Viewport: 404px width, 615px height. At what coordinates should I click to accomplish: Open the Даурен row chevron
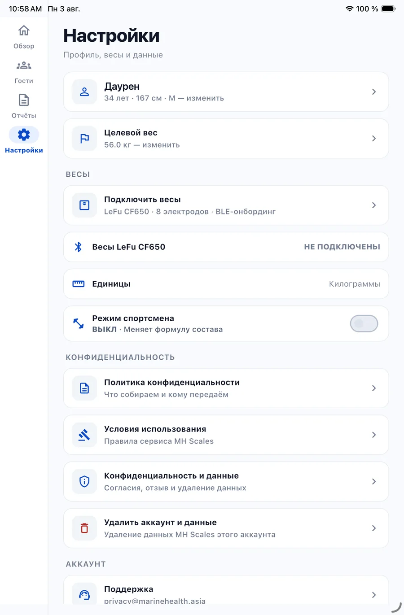tap(374, 92)
